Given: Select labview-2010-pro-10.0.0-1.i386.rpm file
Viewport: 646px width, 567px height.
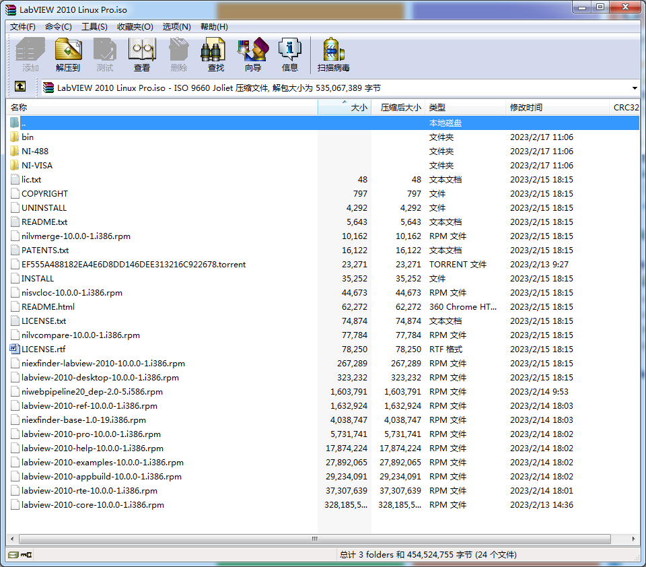Looking at the screenshot, I should [x=91, y=434].
